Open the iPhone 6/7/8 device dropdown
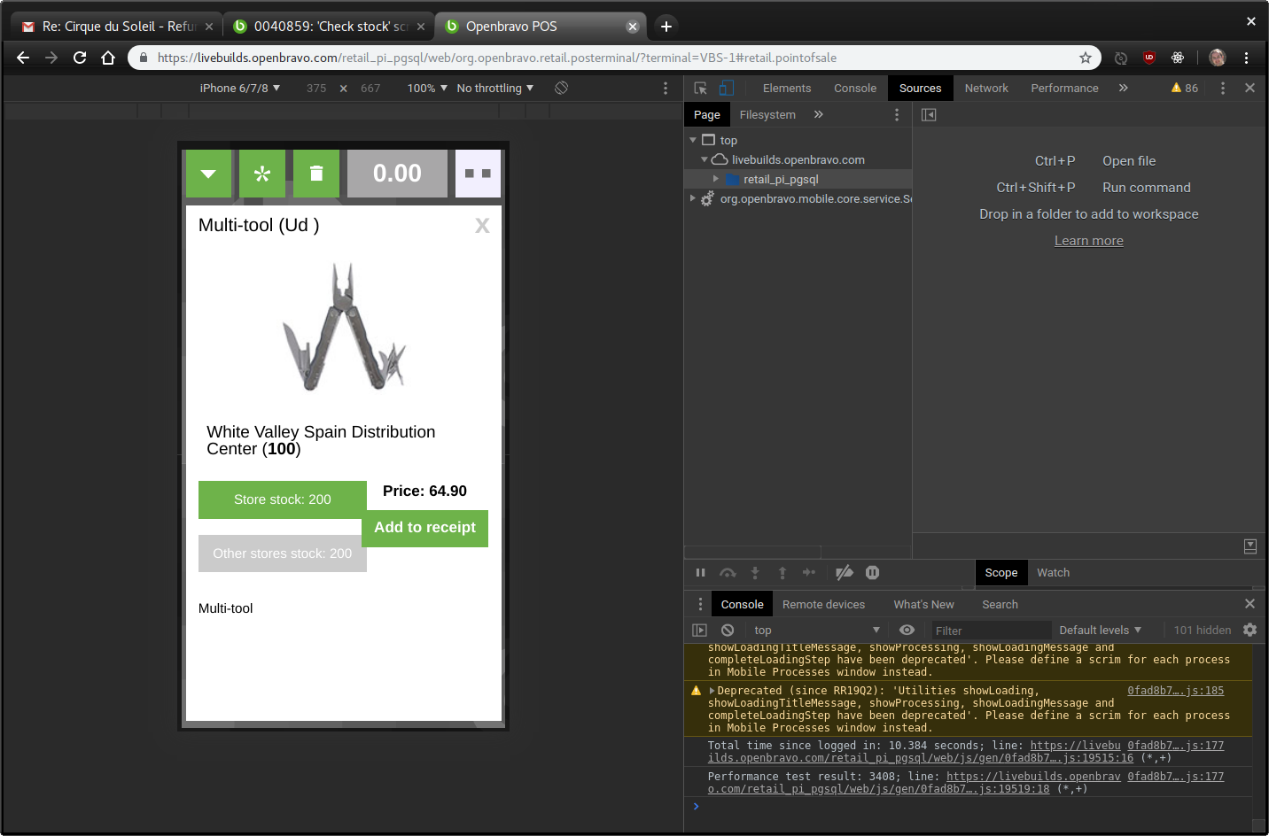This screenshot has height=836, width=1269. click(x=239, y=88)
